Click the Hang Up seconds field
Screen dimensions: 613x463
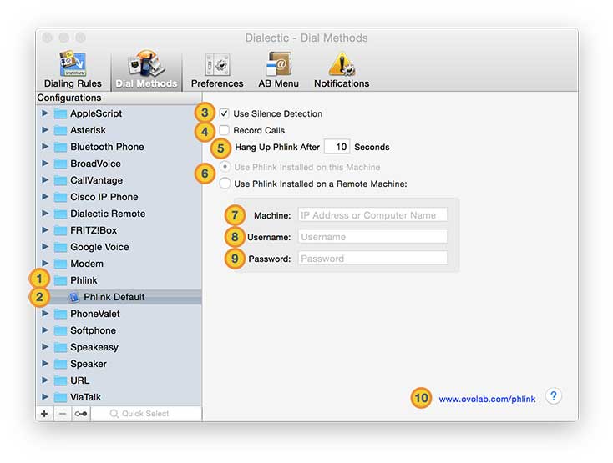(337, 147)
